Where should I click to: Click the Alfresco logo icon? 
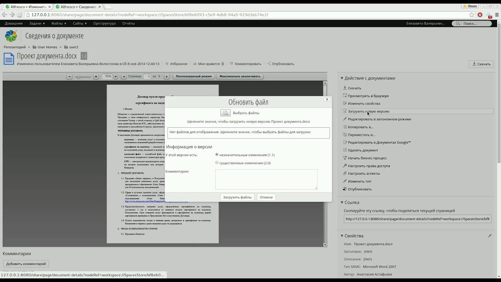click(11, 36)
